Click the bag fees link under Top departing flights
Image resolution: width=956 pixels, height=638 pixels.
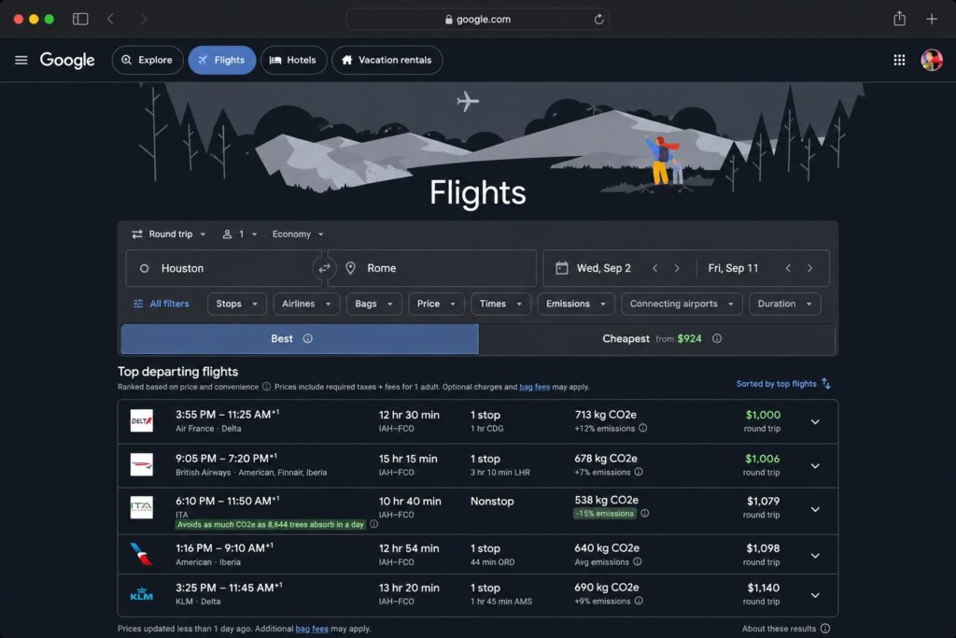click(x=535, y=387)
